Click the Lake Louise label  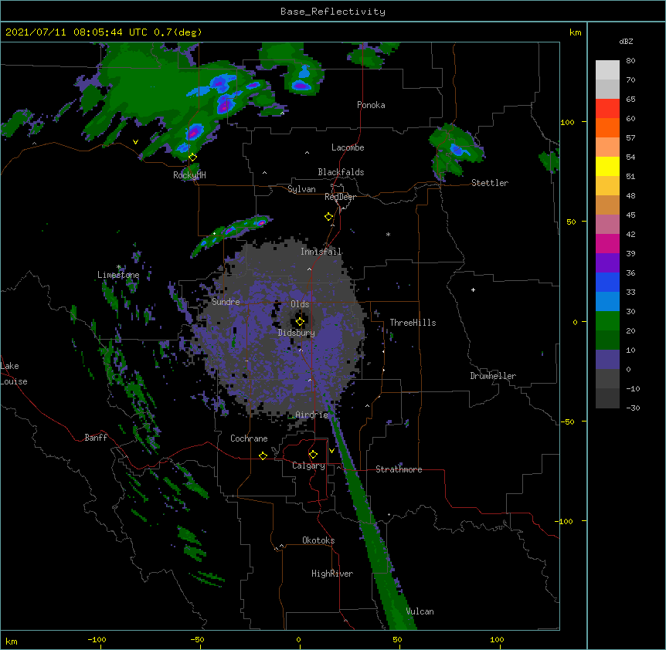click(x=14, y=374)
